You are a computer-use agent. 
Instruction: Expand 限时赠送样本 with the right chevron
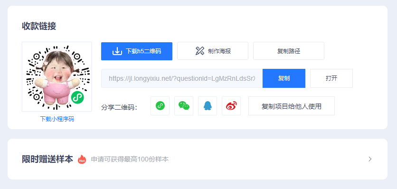370,159
